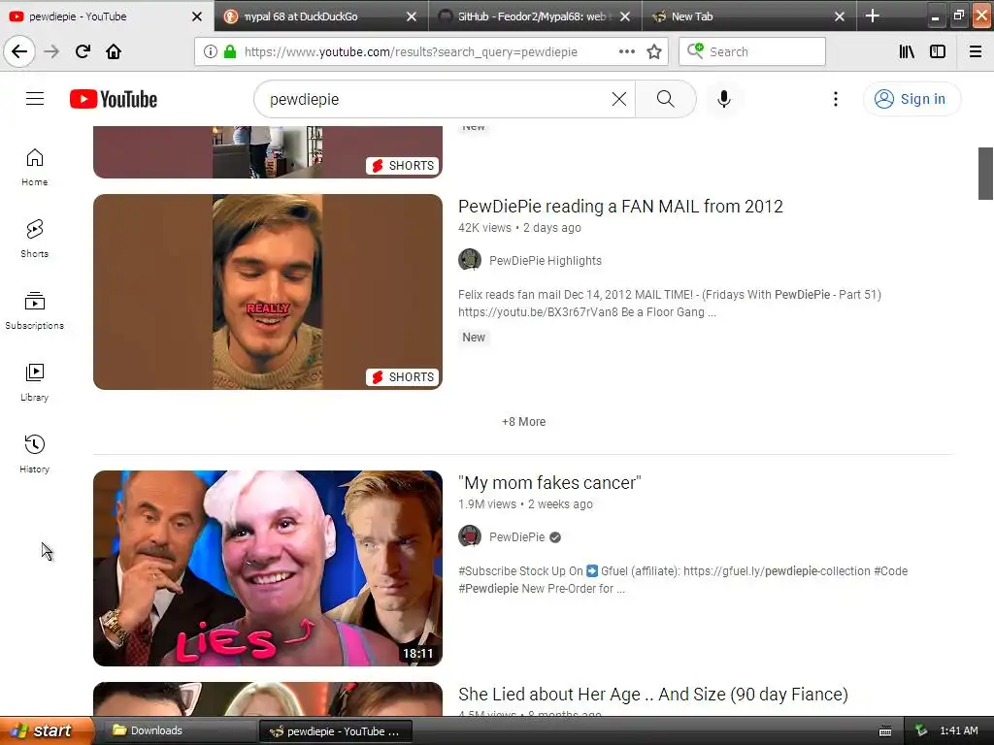Switch to Downloads window in taskbar
The height and width of the screenshot is (745, 994).
179,730
